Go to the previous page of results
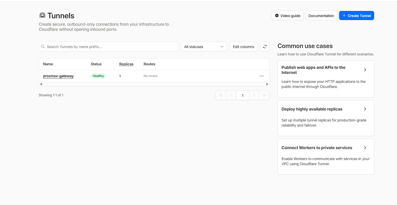 (x=231, y=95)
